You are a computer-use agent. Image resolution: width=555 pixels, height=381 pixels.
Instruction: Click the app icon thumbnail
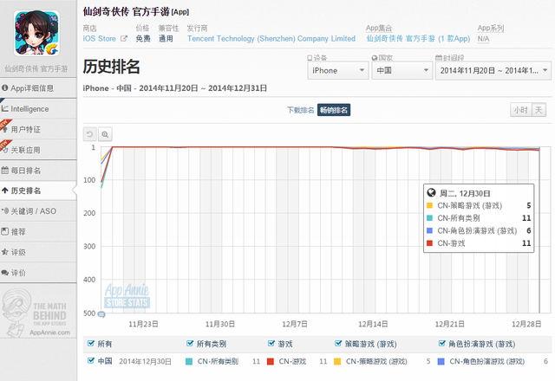pos(36,33)
